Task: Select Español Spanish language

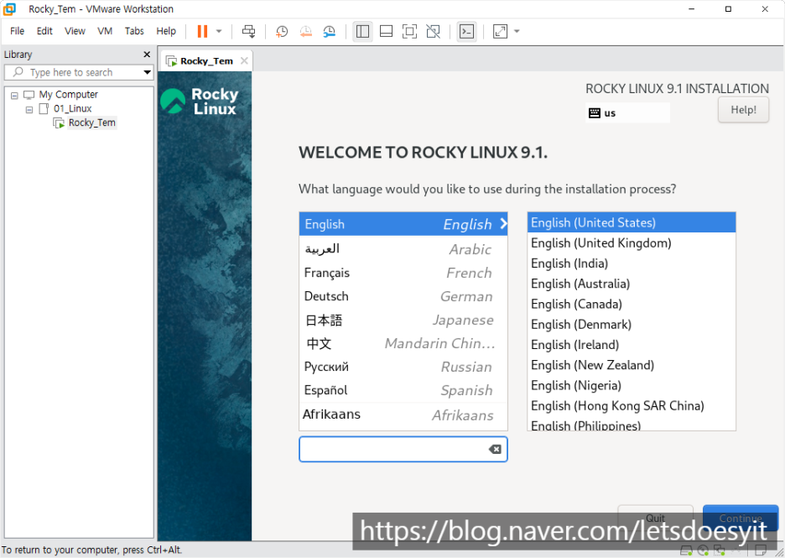Action: pos(403,390)
